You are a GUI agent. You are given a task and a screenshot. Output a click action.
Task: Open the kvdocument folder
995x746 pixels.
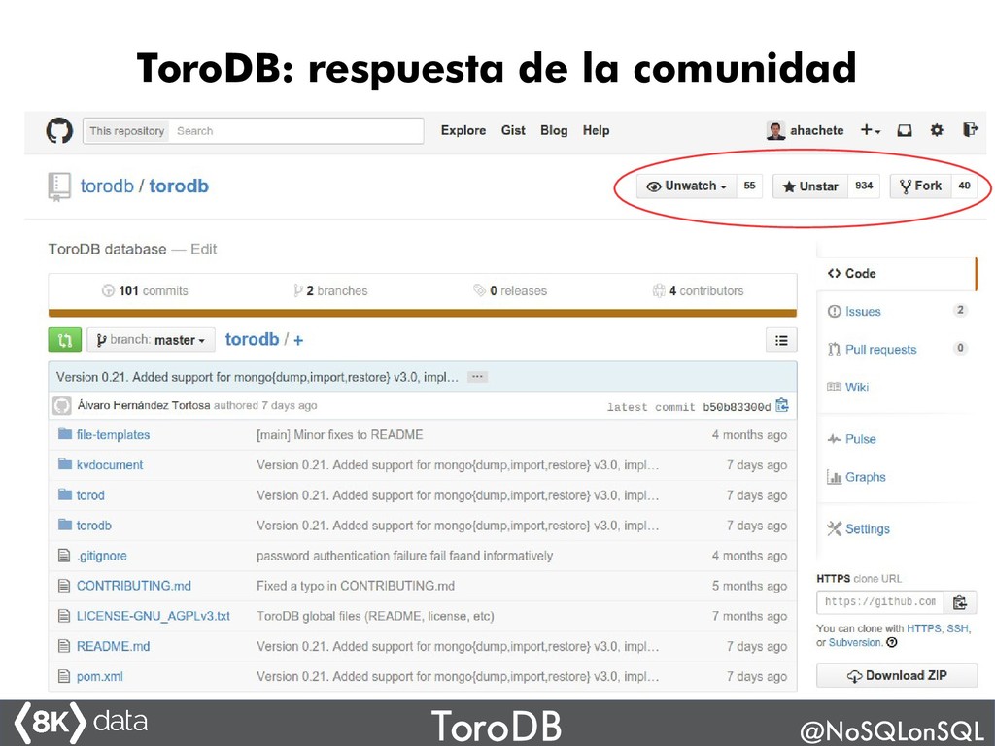[110, 465]
